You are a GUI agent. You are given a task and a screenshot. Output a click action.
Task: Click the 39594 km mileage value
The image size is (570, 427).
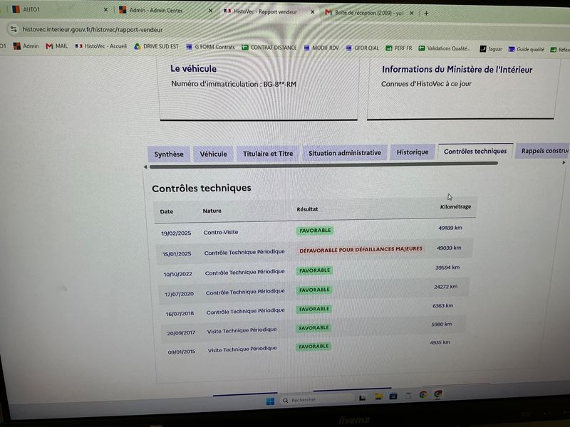[447, 268]
